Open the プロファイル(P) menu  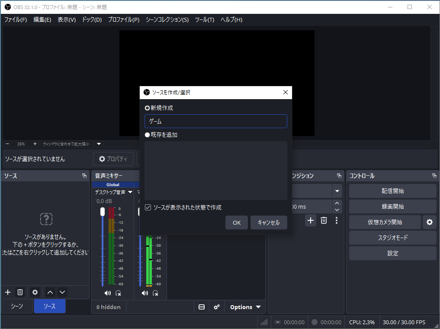123,19
